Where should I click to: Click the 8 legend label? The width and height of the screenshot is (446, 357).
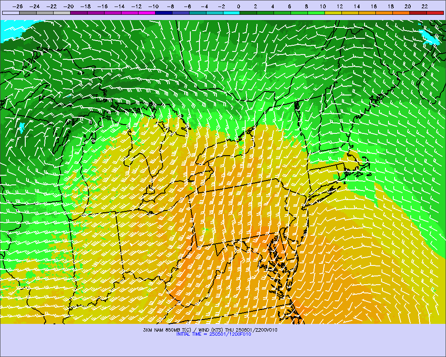(x=306, y=6)
